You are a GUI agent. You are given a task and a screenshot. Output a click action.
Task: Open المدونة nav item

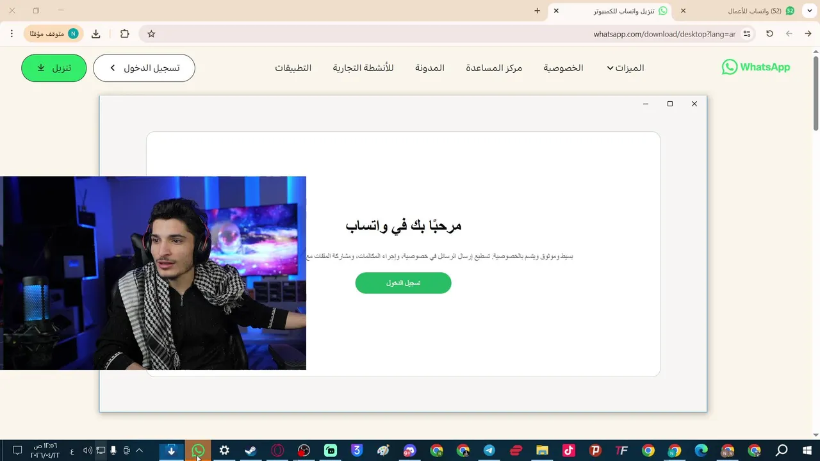point(430,68)
